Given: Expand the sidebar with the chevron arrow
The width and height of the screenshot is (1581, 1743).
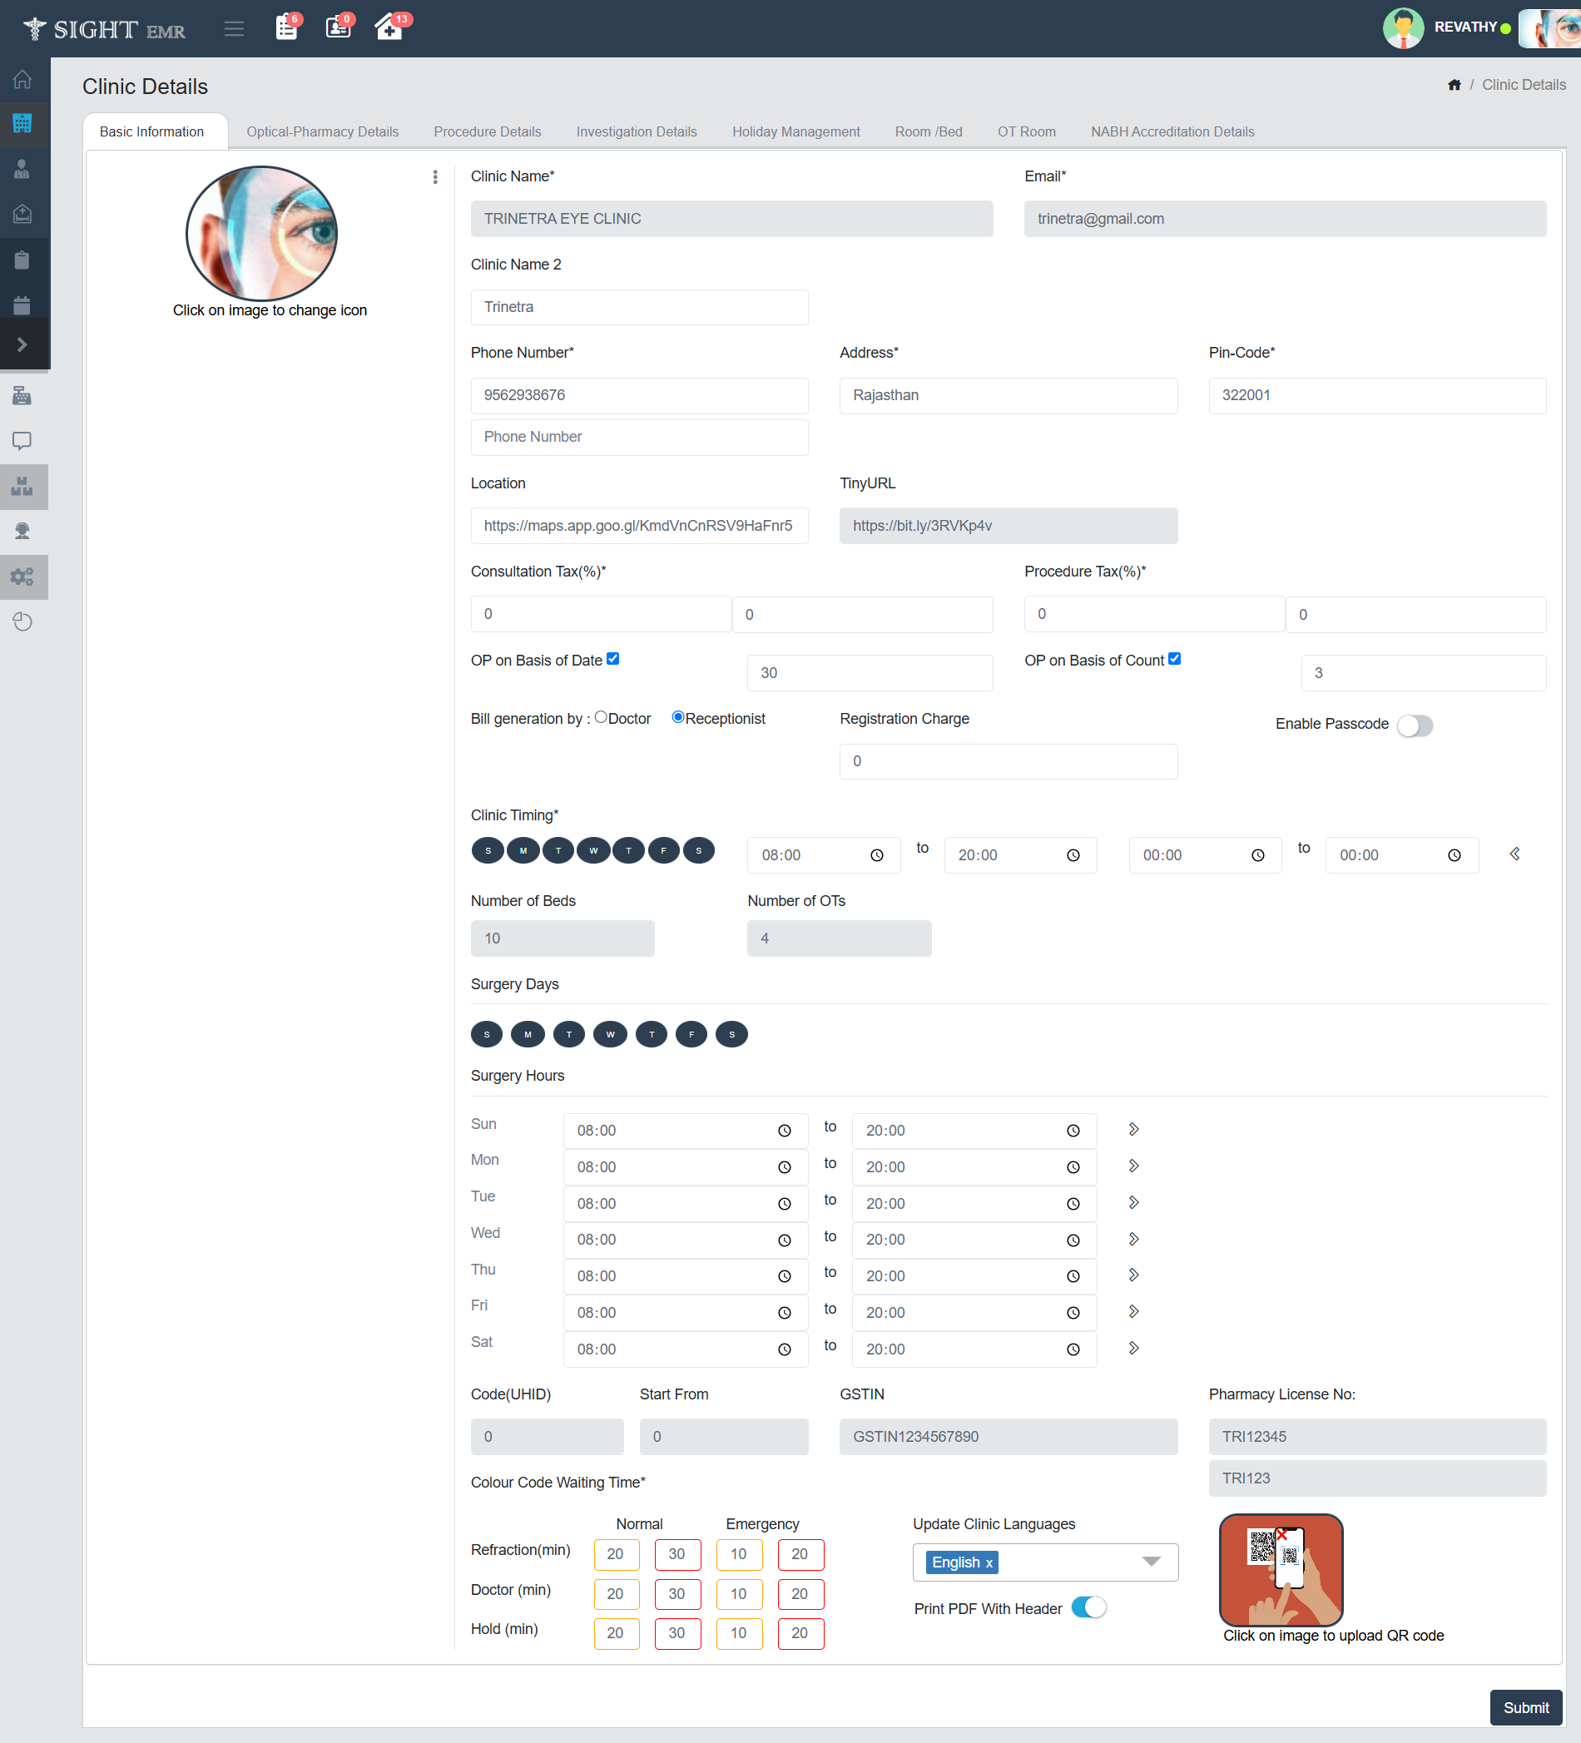Looking at the screenshot, I should click(x=22, y=345).
